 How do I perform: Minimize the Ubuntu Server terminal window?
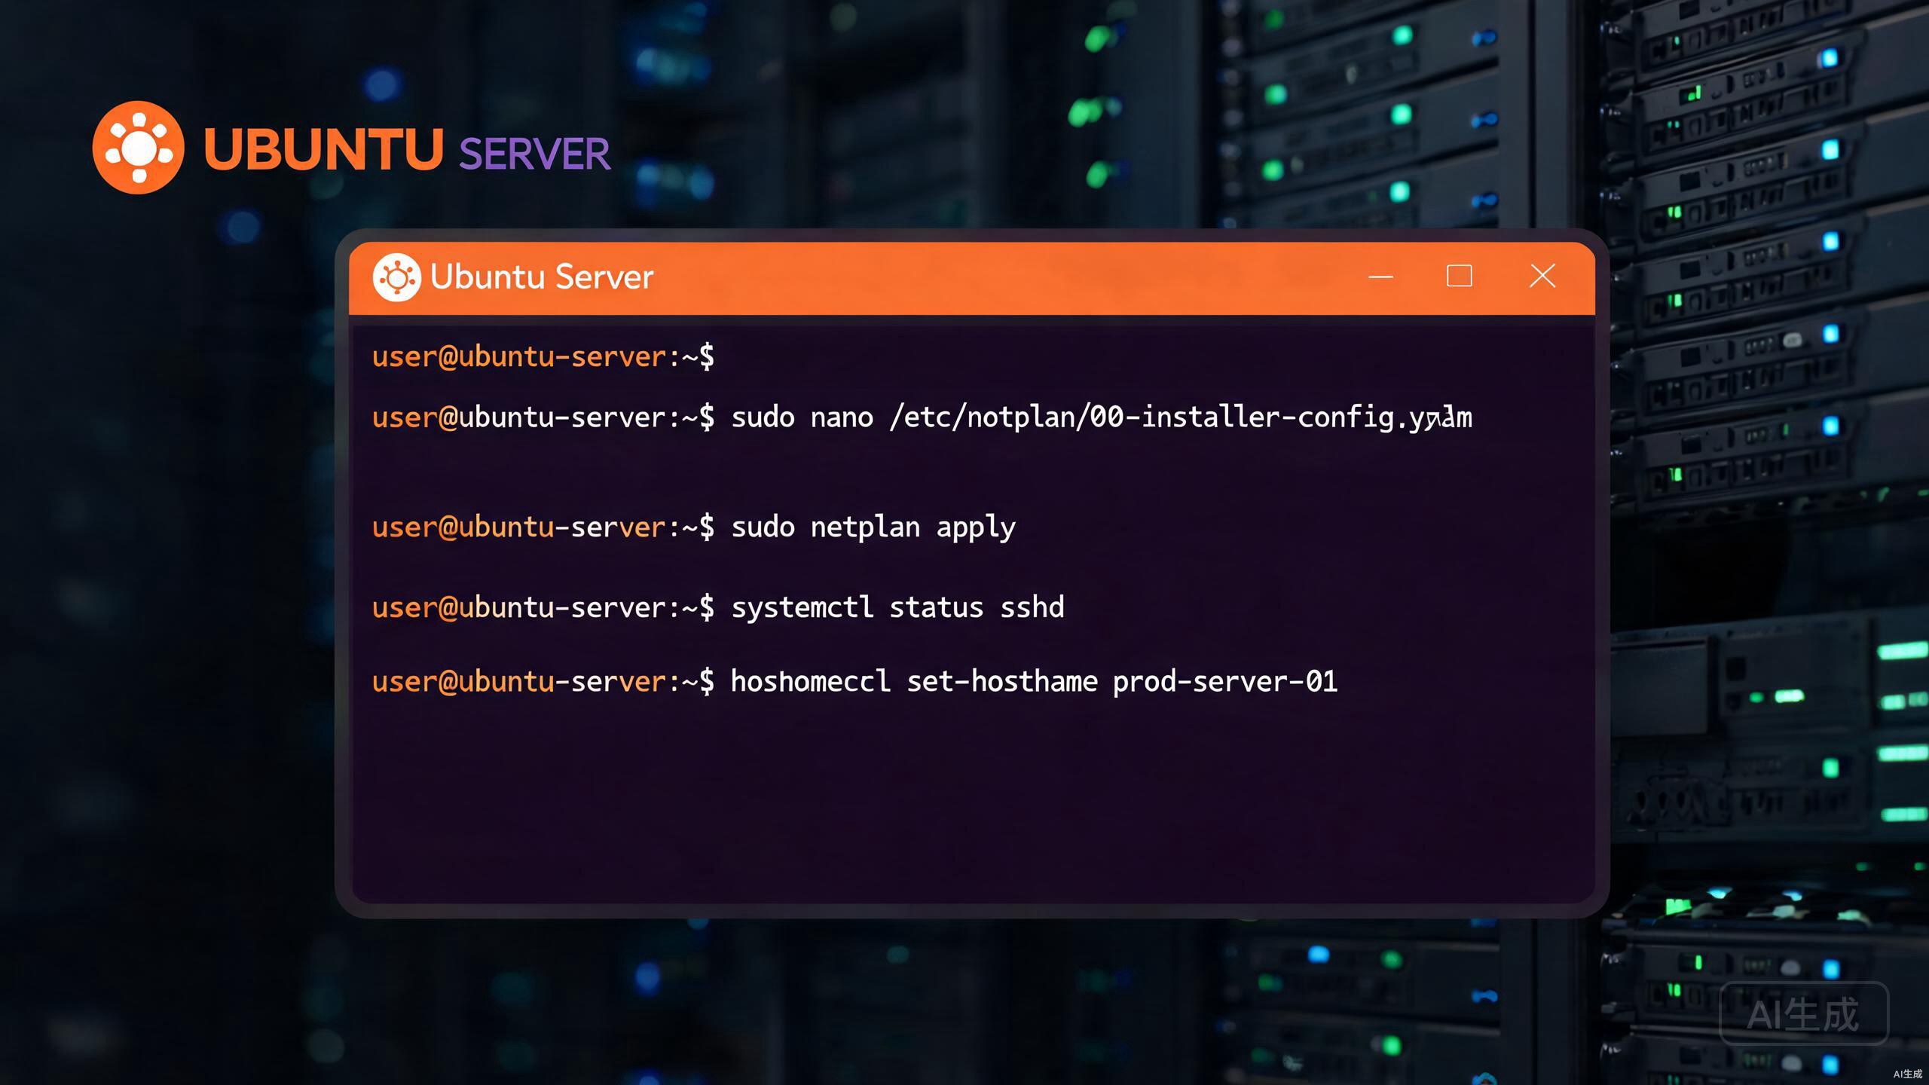click(x=1380, y=277)
